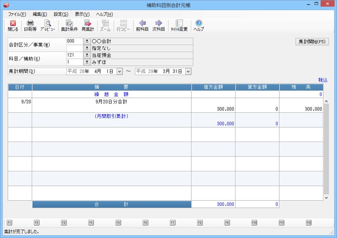Click the ledger's vertical scrollbar down arrow
The width and height of the screenshot is (337, 238).
tap(326, 197)
